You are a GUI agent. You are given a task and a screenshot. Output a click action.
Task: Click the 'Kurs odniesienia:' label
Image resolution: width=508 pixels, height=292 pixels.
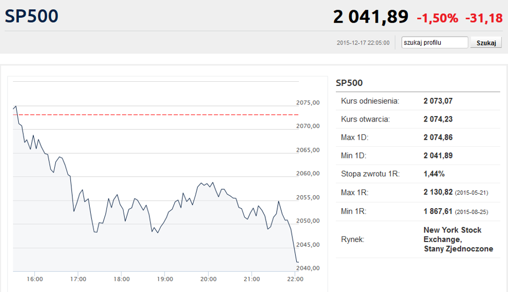(370, 101)
